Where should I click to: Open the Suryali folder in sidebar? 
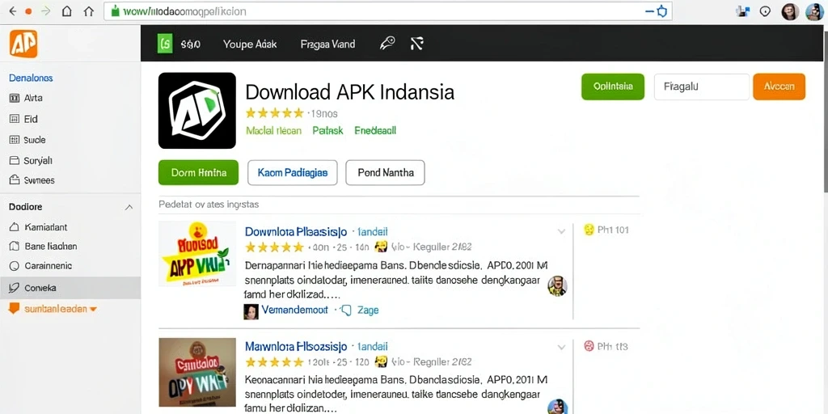[32, 161]
